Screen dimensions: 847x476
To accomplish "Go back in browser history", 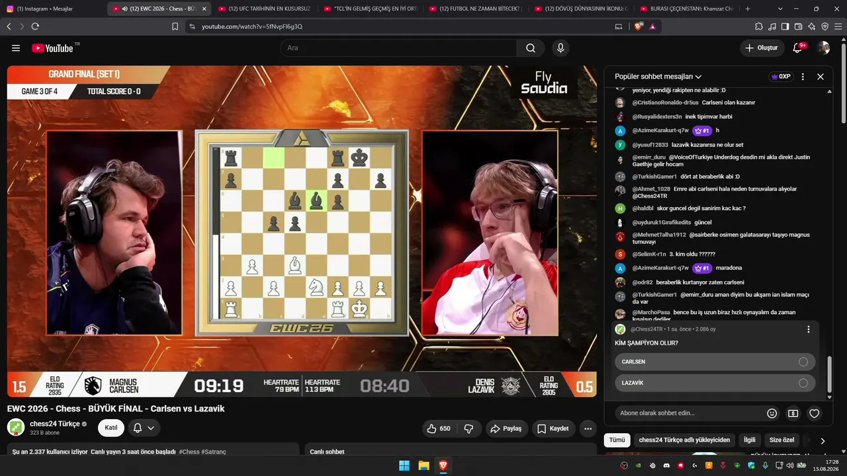I will pyautogui.click(x=9, y=26).
